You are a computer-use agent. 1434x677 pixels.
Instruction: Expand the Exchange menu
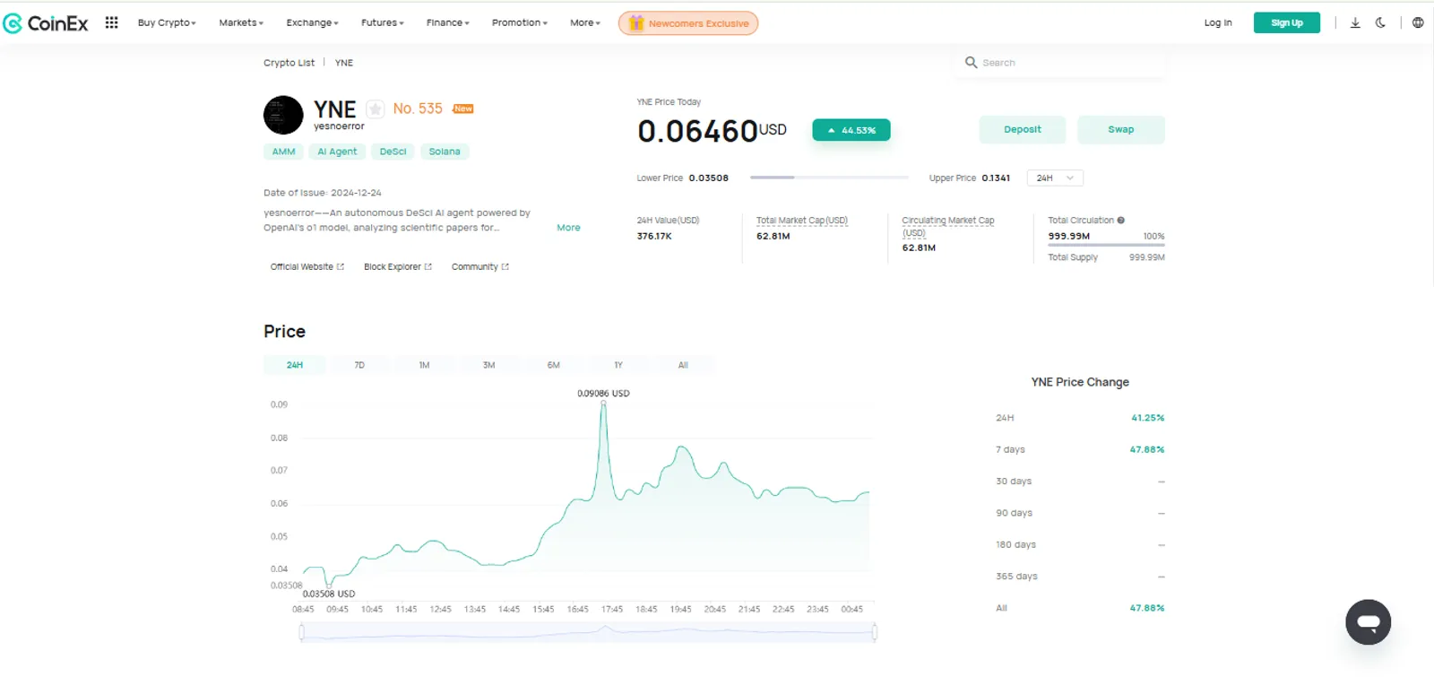tap(312, 22)
